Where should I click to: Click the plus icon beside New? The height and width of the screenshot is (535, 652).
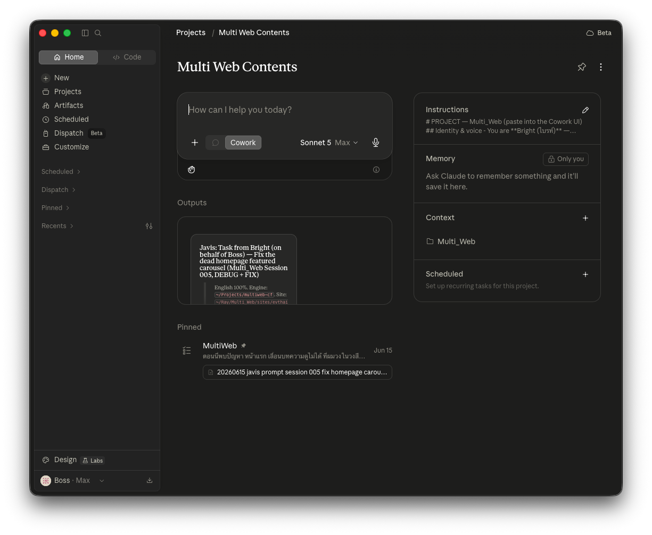tap(46, 78)
